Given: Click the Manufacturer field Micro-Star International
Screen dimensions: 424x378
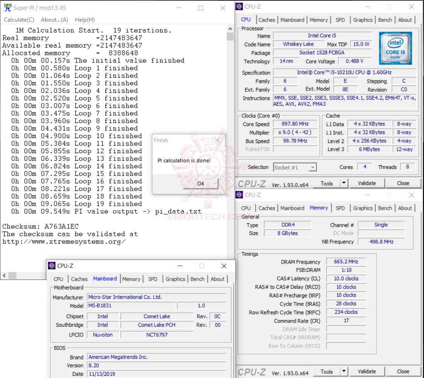Looking at the screenshot, I should coord(156,297).
